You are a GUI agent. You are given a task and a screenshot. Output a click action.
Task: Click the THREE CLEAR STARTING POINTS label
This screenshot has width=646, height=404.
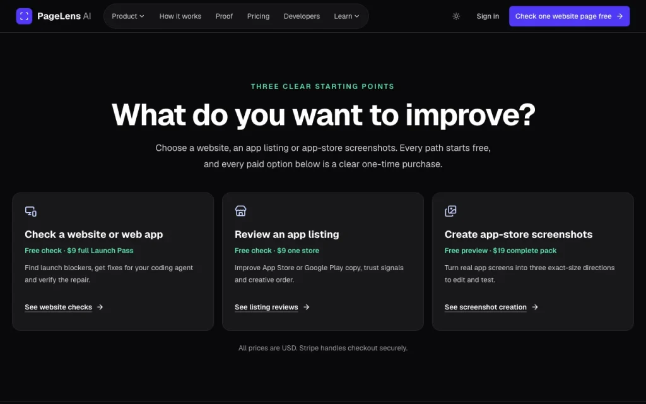[322, 86]
